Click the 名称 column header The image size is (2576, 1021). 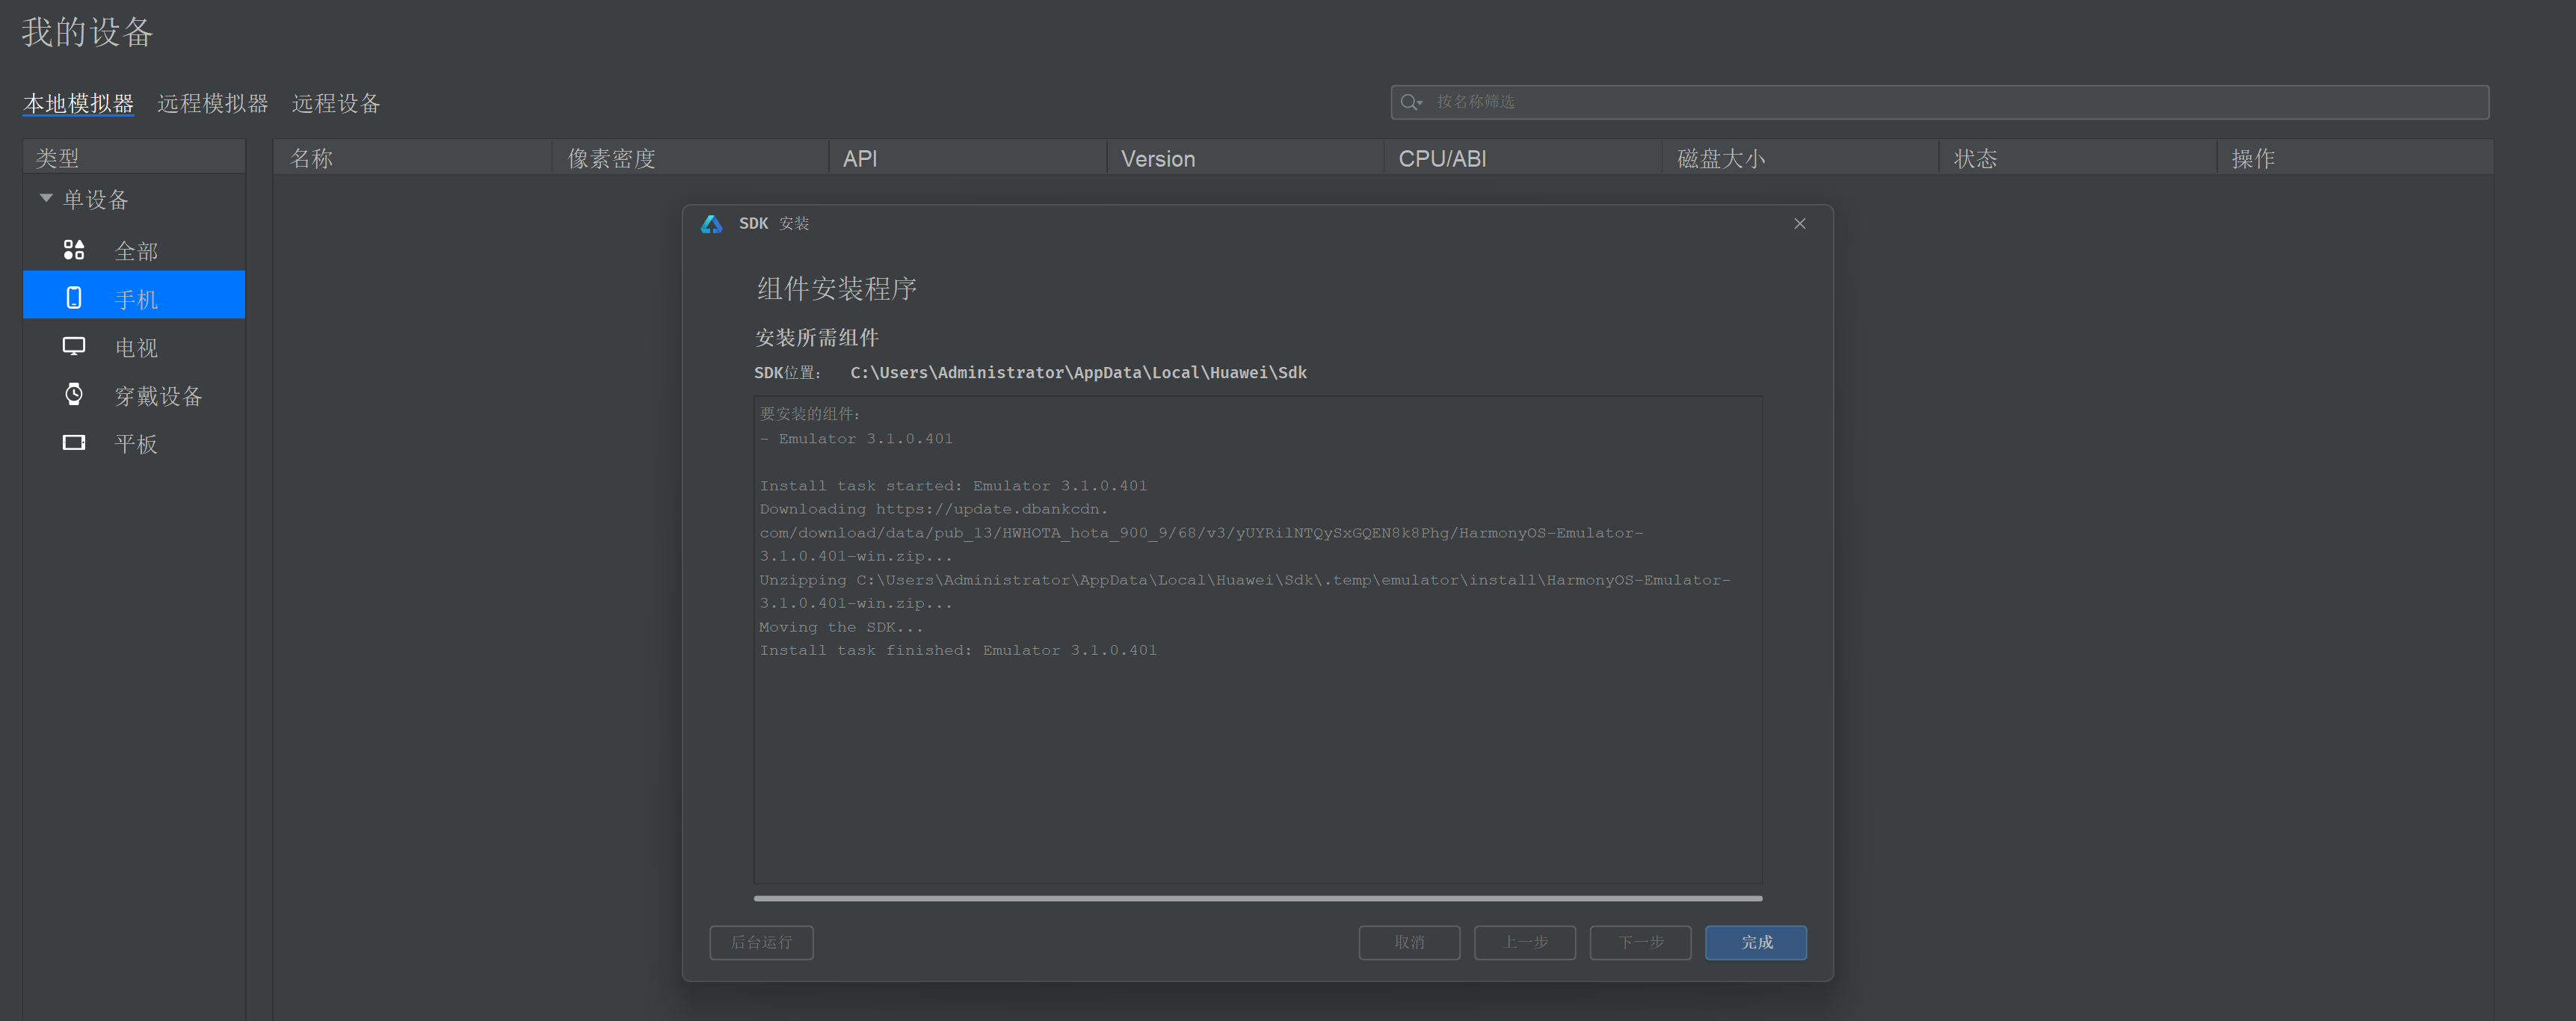pos(412,158)
